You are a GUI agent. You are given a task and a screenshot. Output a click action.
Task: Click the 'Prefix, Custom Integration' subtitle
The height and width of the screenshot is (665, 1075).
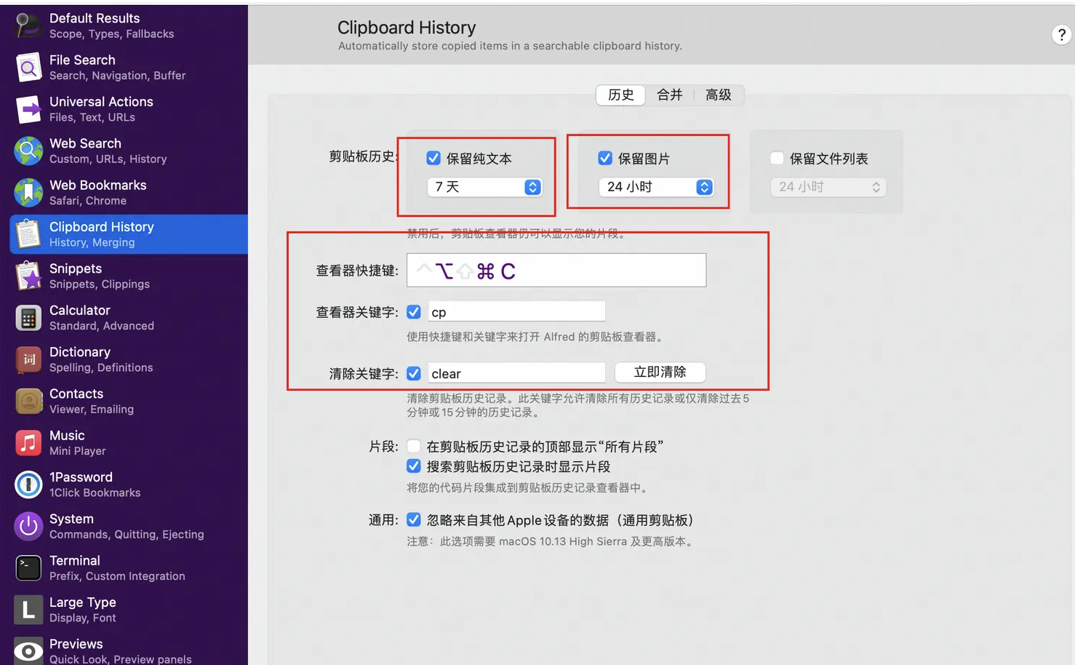[x=117, y=576]
